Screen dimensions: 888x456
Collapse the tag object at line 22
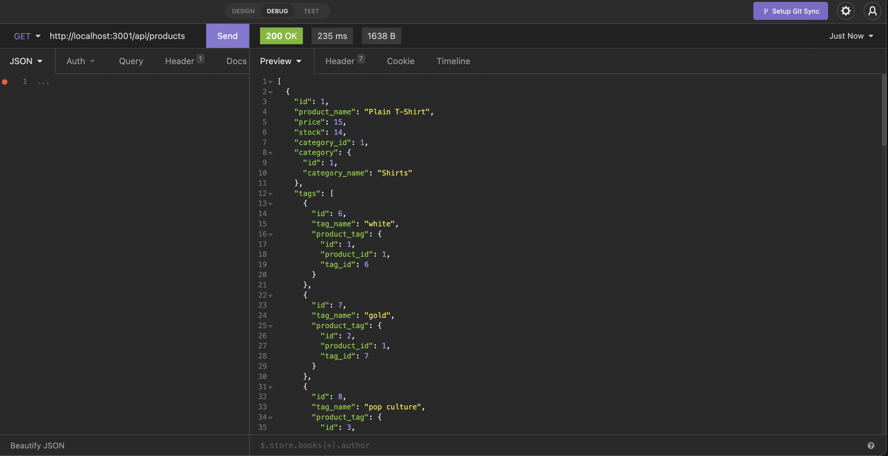(x=271, y=296)
